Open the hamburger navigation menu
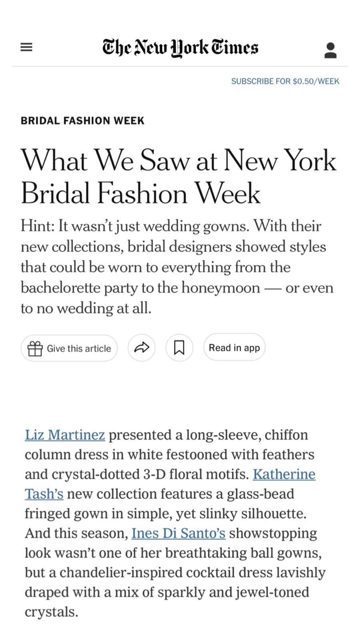 click(26, 47)
